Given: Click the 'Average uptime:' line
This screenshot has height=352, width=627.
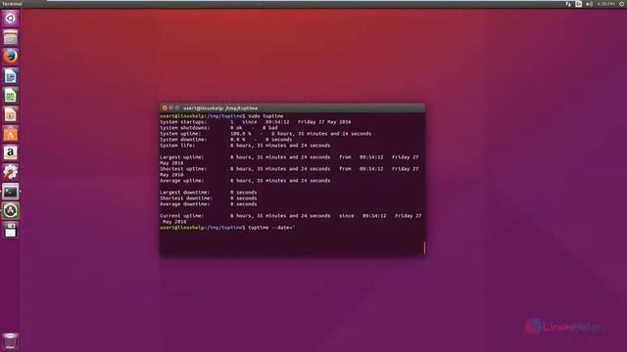Looking at the screenshot, I should [245, 181].
